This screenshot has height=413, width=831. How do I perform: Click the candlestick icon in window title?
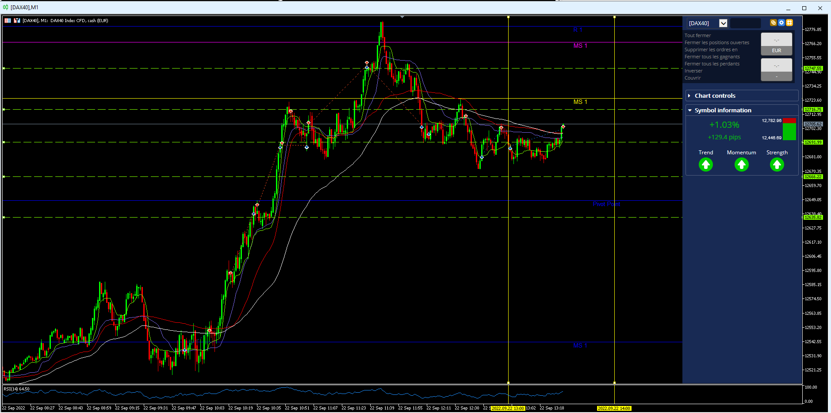(x=5, y=7)
